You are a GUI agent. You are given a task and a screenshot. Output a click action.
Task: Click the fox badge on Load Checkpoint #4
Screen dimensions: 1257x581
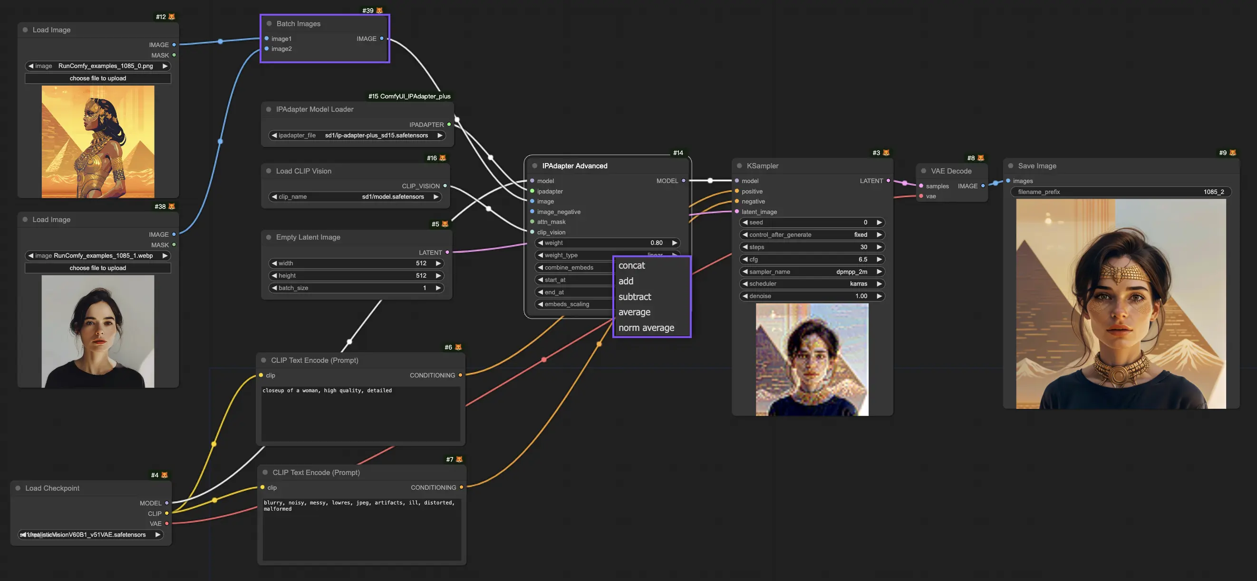click(164, 474)
